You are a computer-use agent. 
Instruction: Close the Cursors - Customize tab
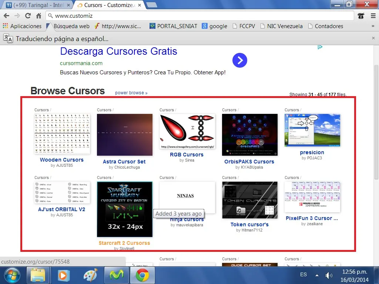tap(140, 5)
